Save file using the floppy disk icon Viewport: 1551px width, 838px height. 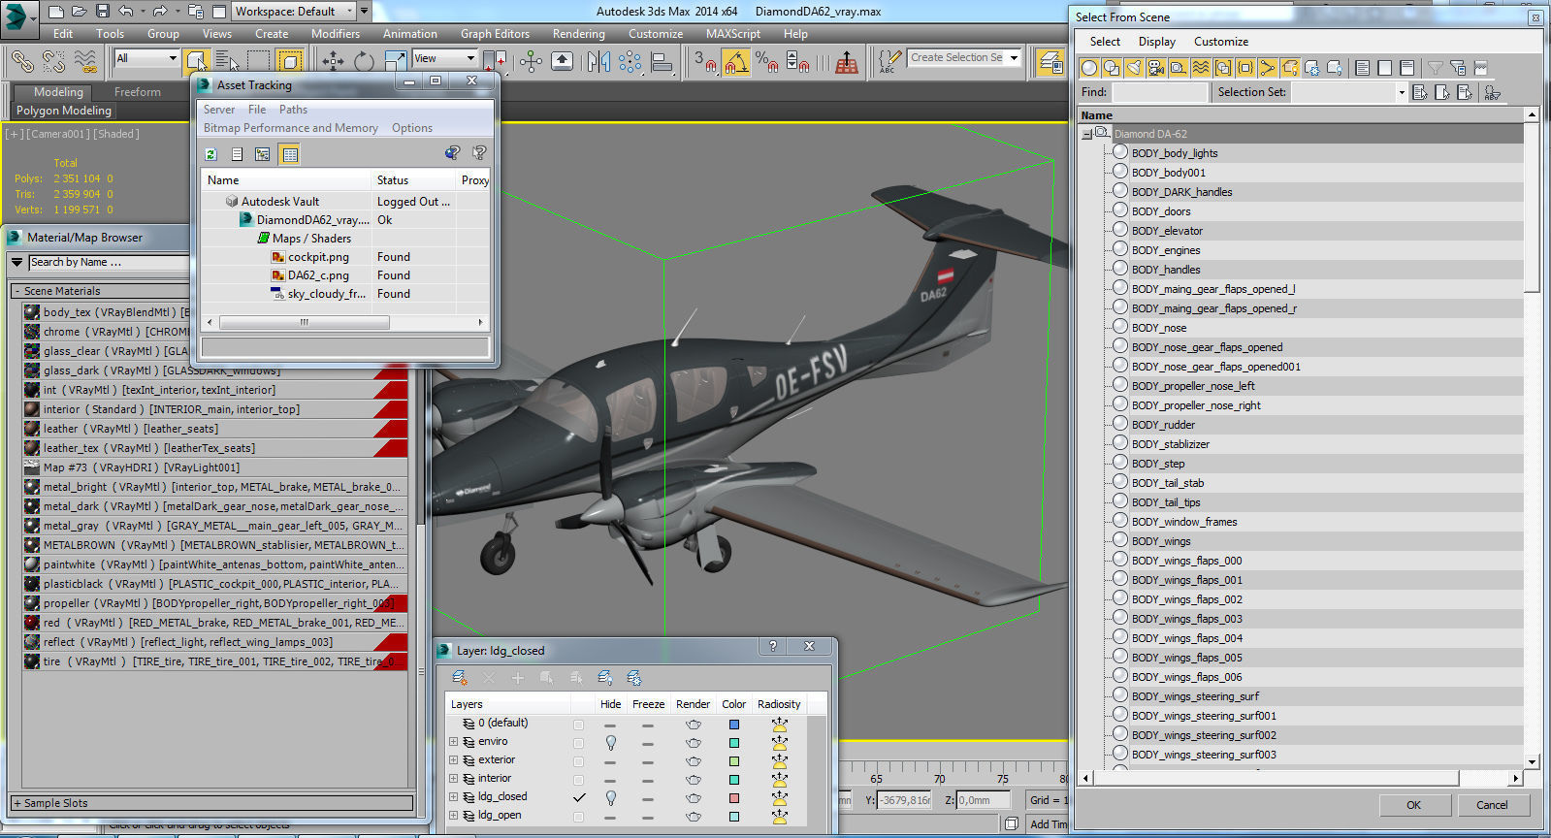[103, 12]
